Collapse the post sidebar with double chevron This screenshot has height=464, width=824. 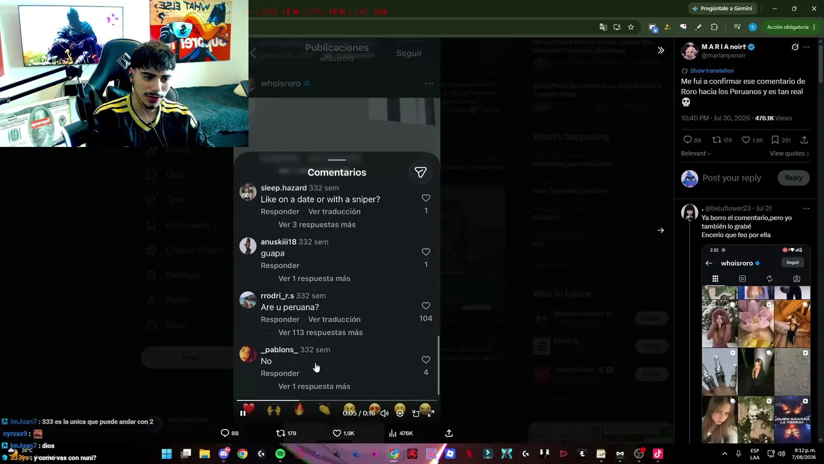coord(660,50)
